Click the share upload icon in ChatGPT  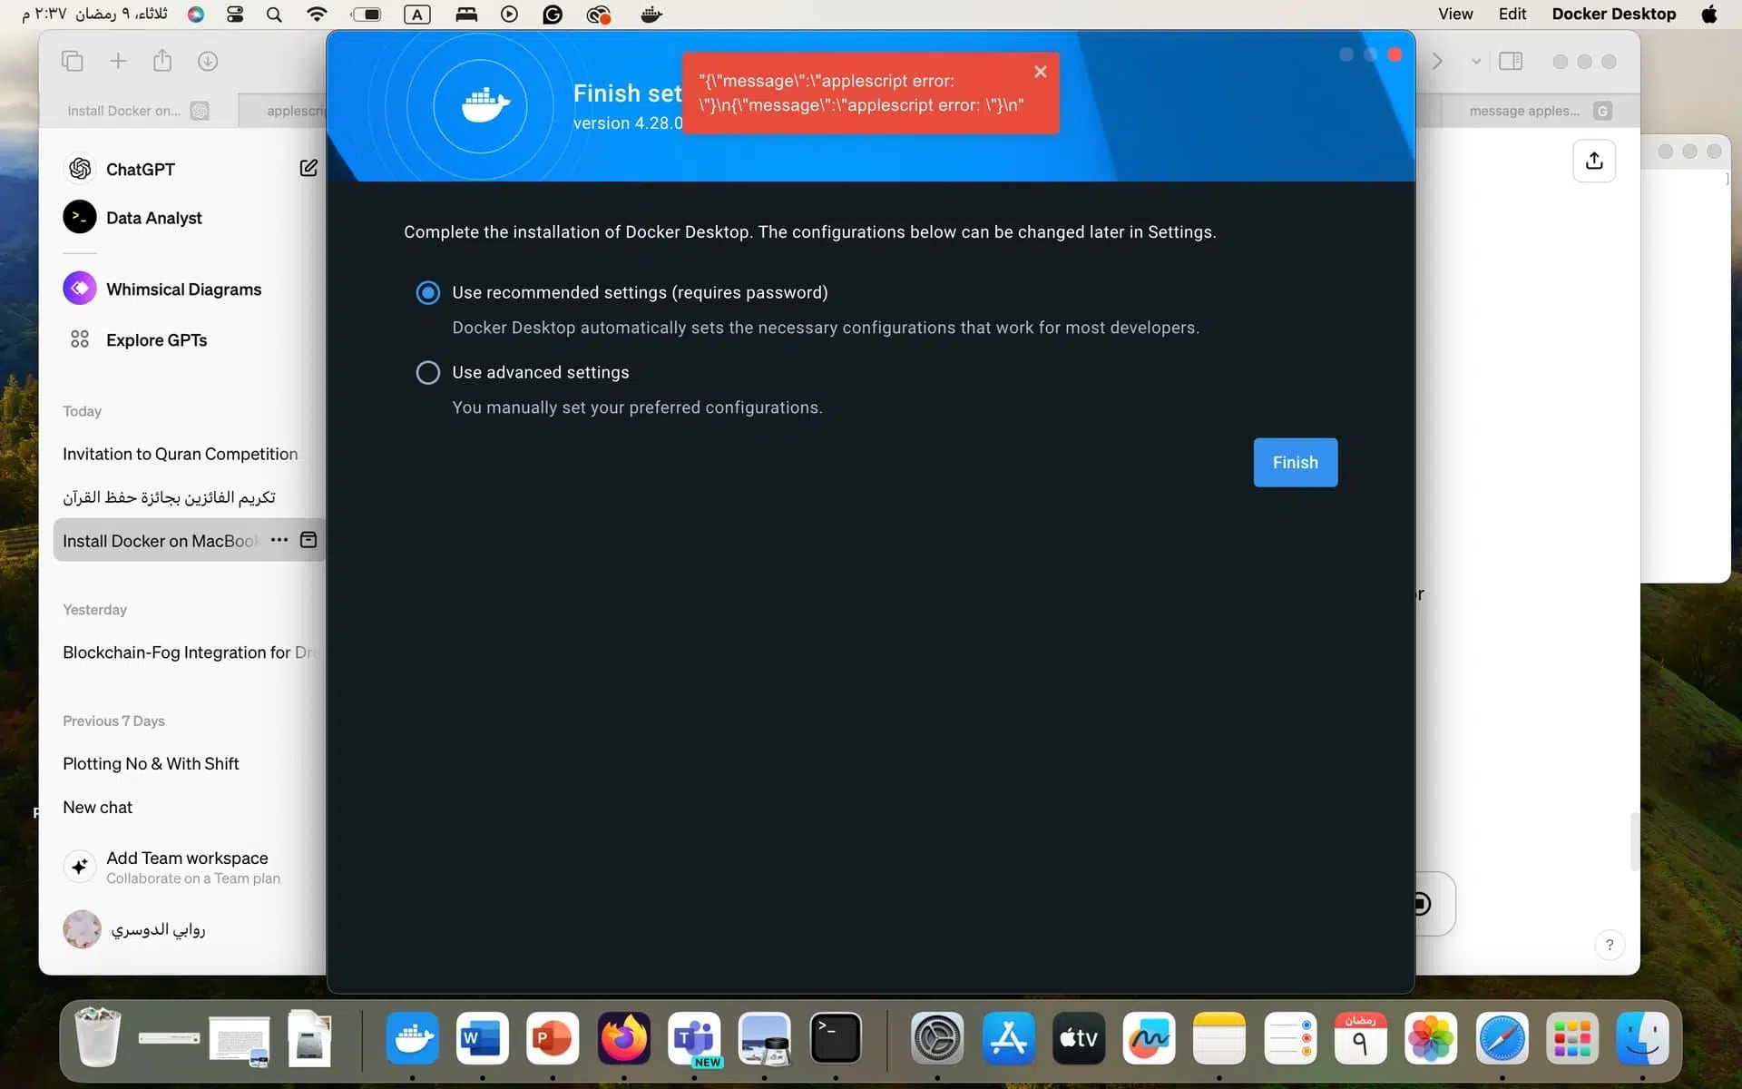tap(1594, 161)
